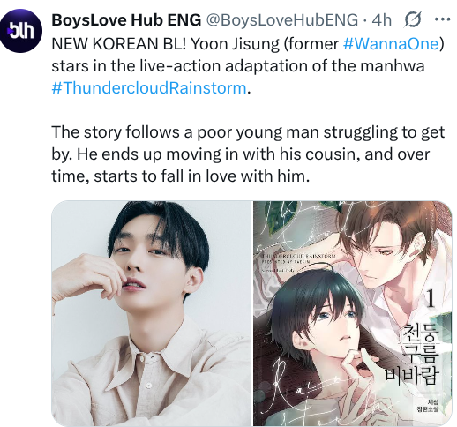This screenshot has height=427, width=457.
Task: Open the #ThundercloudRainstorm hashtag link
Action: point(149,87)
